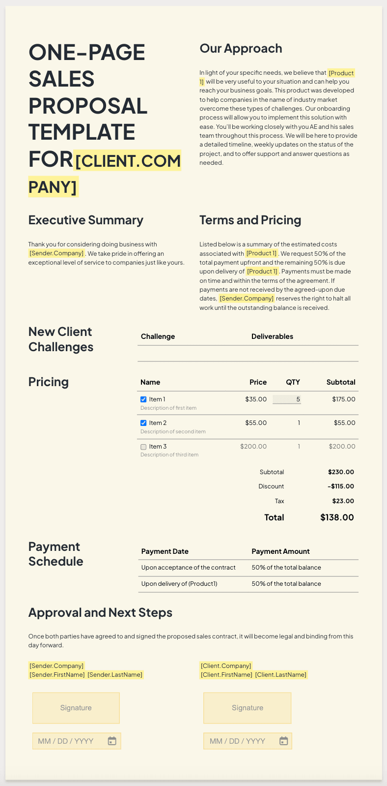The image size is (387, 786).
Task: Enable the Item 3 checkbox
Action: (143, 447)
